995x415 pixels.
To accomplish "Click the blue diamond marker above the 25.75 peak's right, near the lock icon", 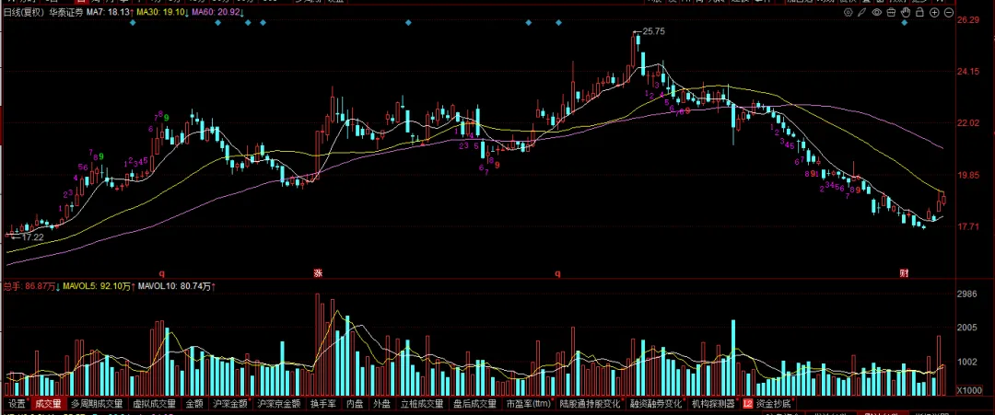I will (x=905, y=23).
